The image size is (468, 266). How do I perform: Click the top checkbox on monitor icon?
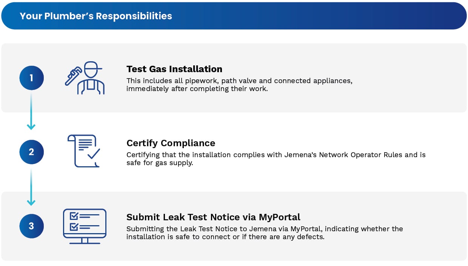coord(74,216)
